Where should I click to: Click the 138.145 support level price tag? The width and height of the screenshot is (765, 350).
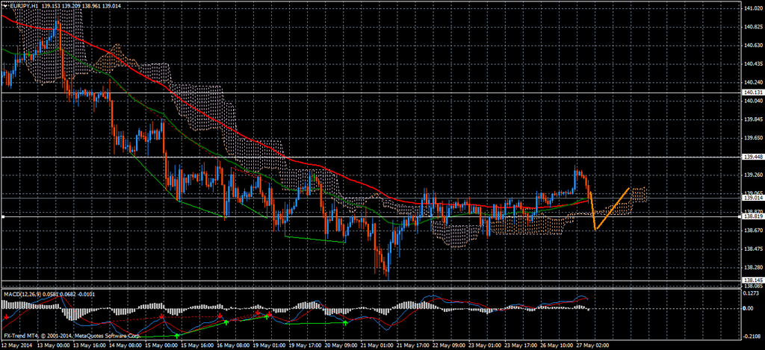(x=753, y=280)
